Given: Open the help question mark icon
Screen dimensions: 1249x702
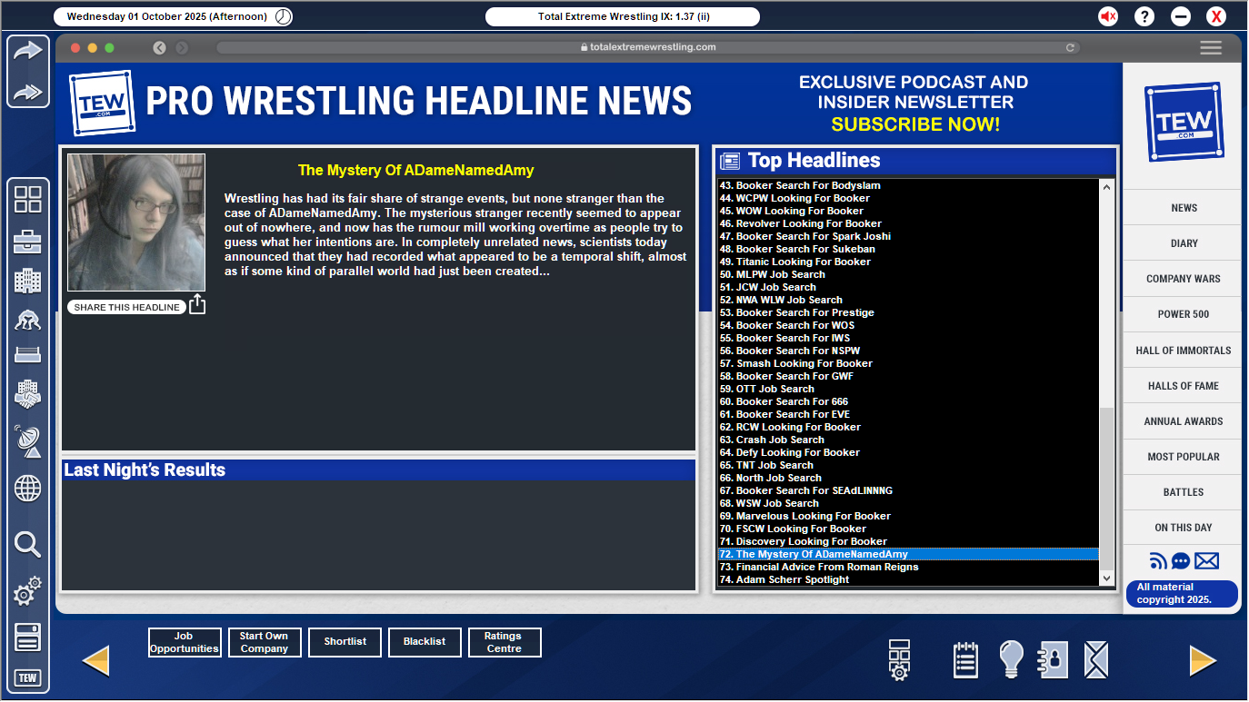Looking at the screenshot, I should 1144,16.
